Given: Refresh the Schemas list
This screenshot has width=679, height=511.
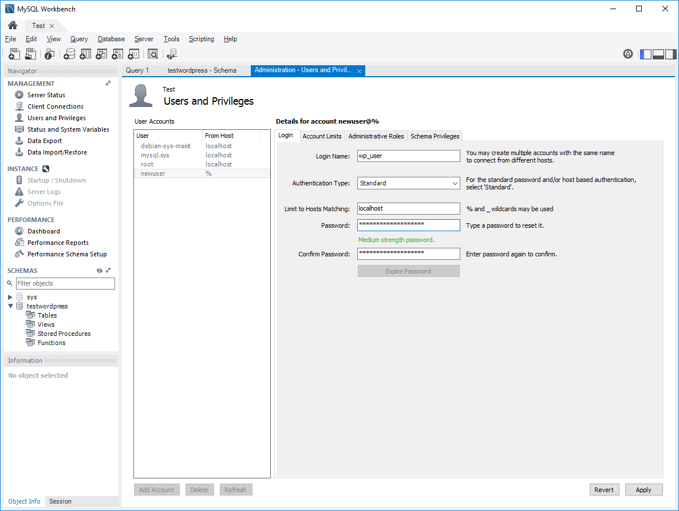Looking at the screenshot, I should click(100, 271).
